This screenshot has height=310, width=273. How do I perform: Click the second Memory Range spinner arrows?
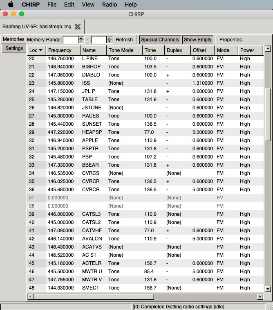(x=109, y=40)
